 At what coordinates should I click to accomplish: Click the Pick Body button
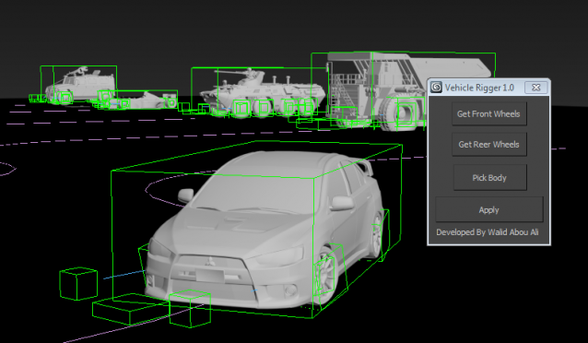click(x=489, y=178)
